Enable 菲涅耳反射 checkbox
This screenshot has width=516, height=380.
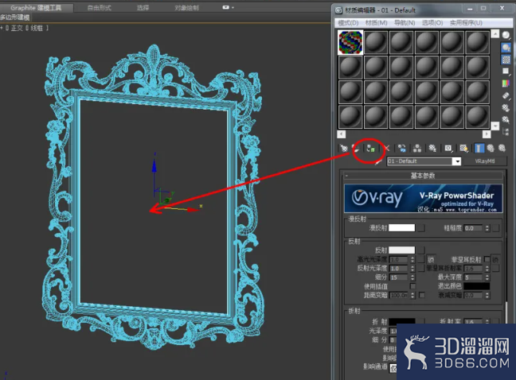(487, 259)
